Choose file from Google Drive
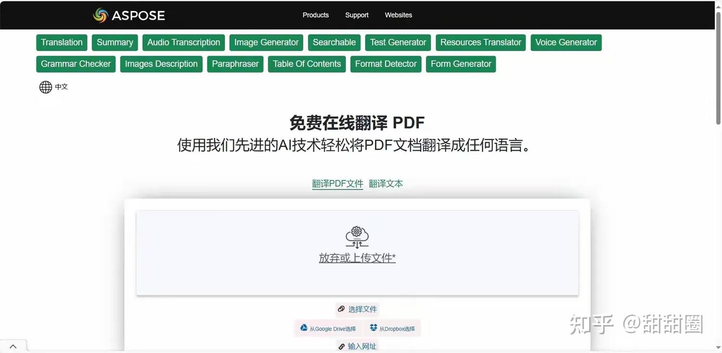 pos(328,328)
